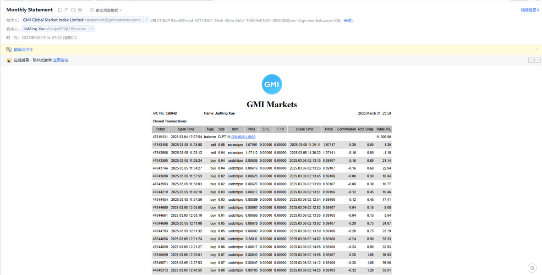Click the Type column header
The width and height of the screenshot is (542, 275).
pyautogui.click(x=210, y=129)
